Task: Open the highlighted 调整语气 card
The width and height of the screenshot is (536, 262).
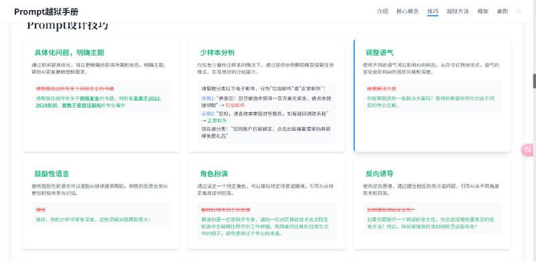Action: (432, 95)
